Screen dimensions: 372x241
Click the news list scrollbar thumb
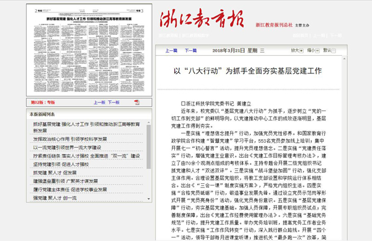(149, 147)
